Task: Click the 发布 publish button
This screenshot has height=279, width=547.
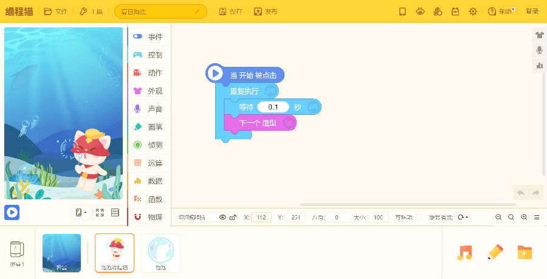Action: (x=266, y=12)
